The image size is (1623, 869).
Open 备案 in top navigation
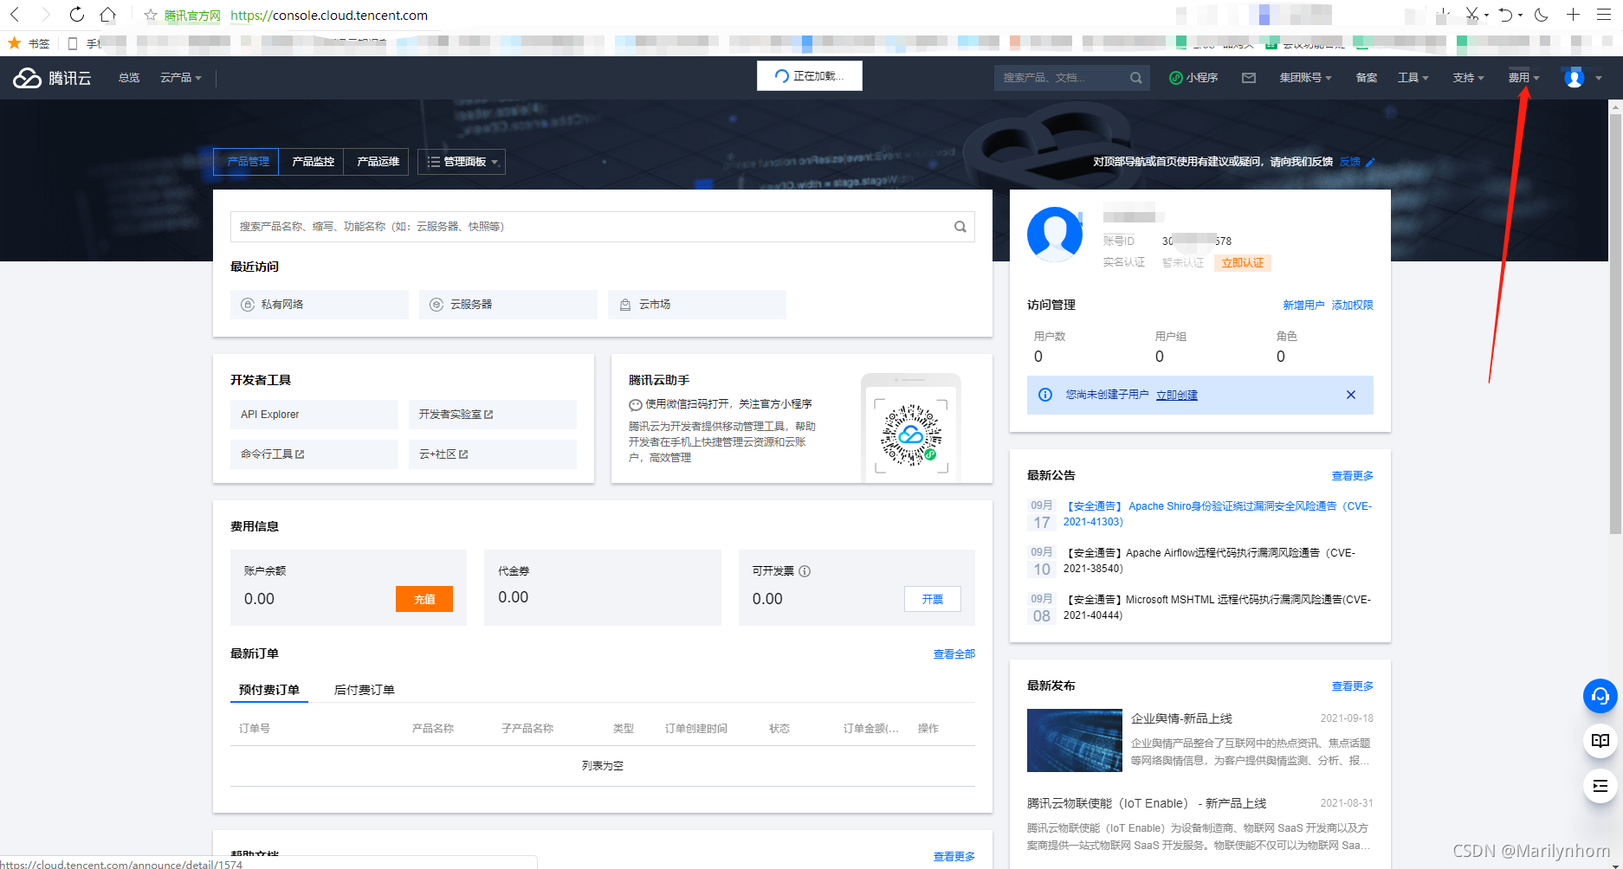click(1367, 78)
